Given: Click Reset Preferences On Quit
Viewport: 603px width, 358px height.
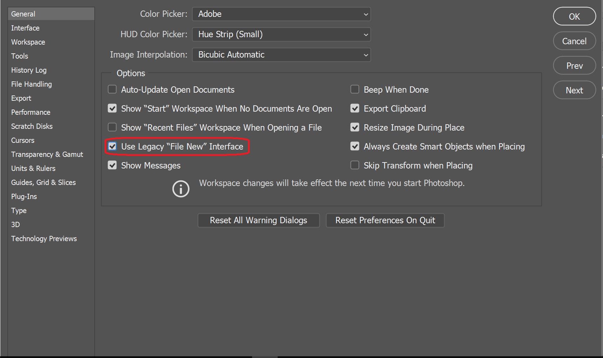Looking at the screenshot, I should pos(385,220).
